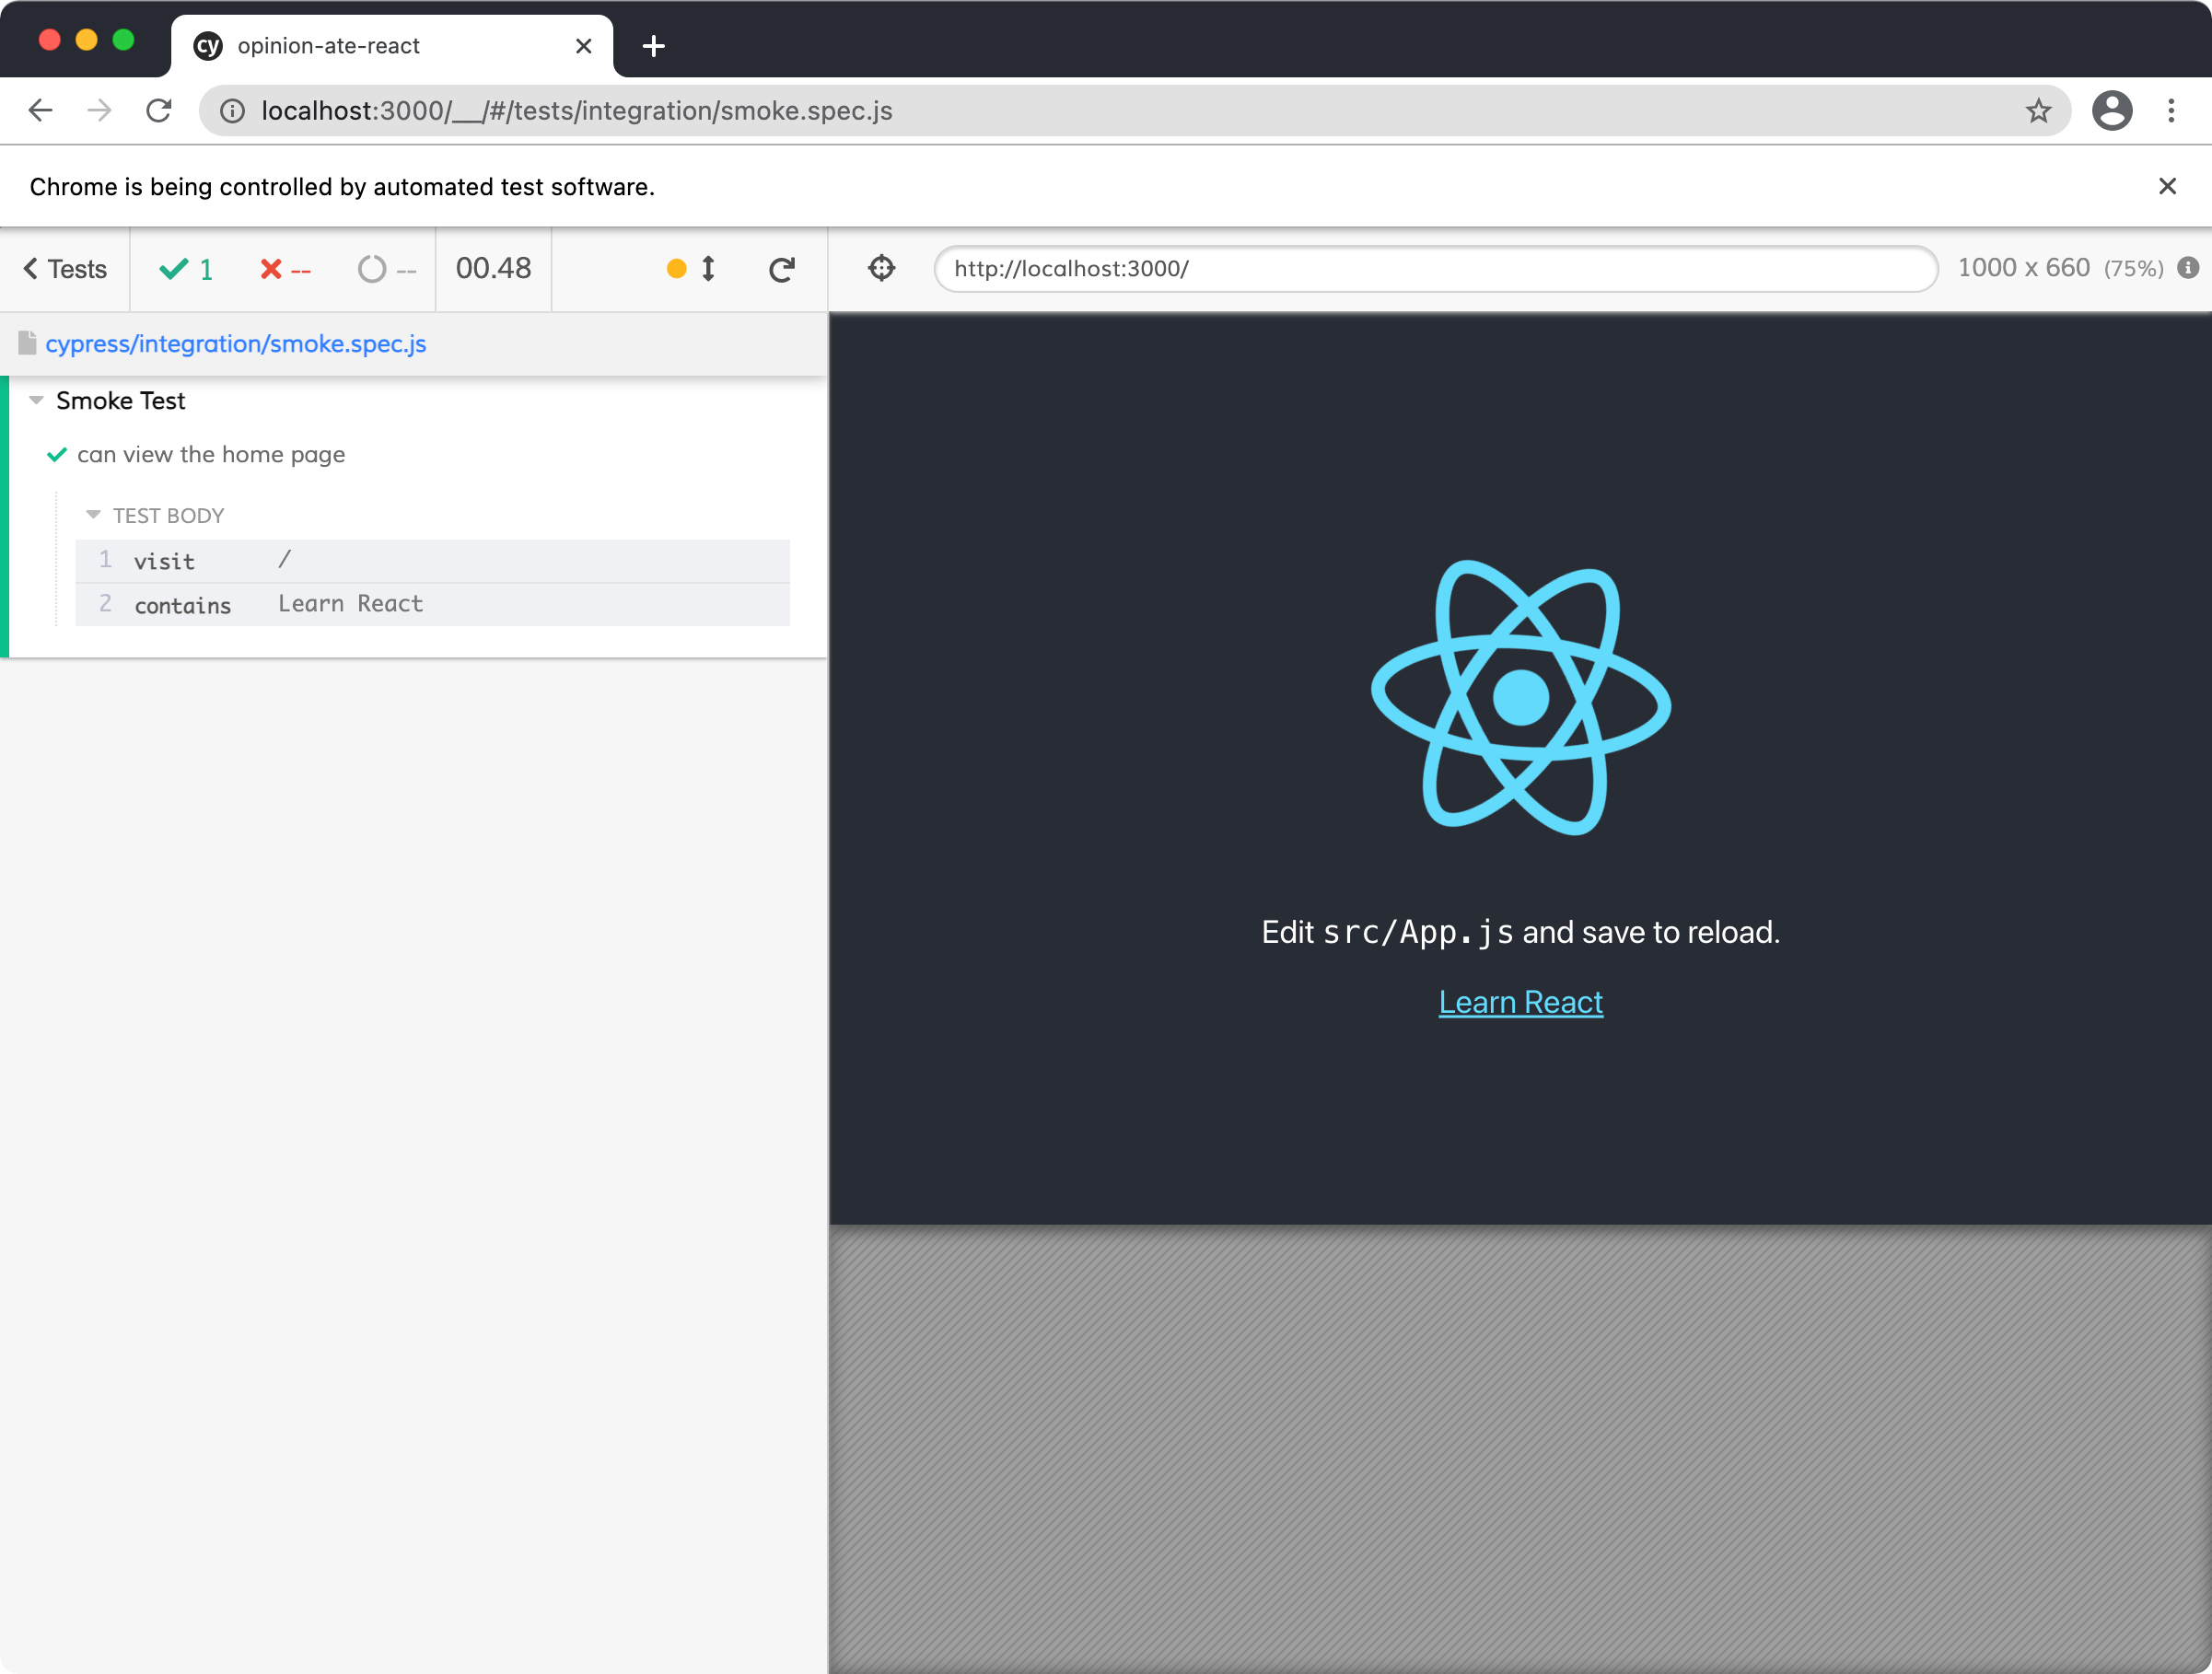
Task: Collapse the Smoke Test suite
Action: coord(120,401)
